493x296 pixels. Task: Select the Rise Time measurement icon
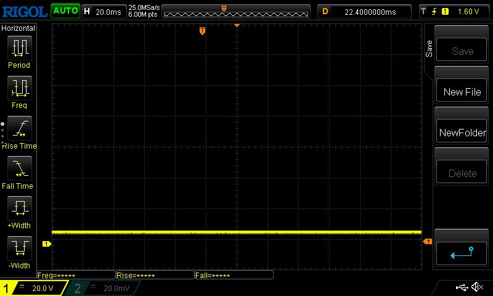(x=20, y=128)
